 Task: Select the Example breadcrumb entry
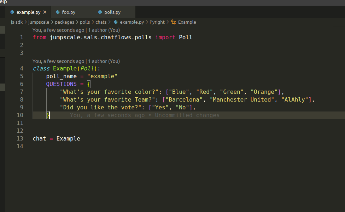187,22
